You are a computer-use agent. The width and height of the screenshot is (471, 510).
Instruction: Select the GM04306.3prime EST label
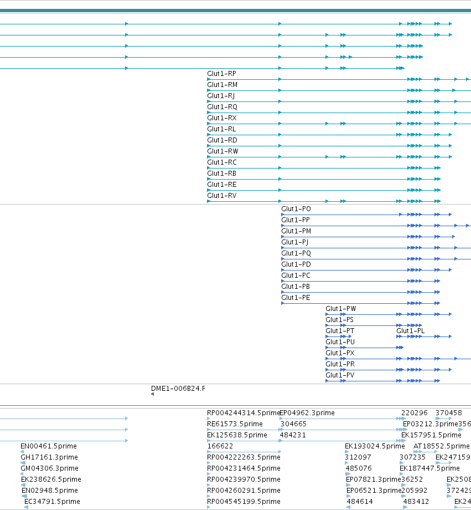pyautogui.click(x=50, y=468)
